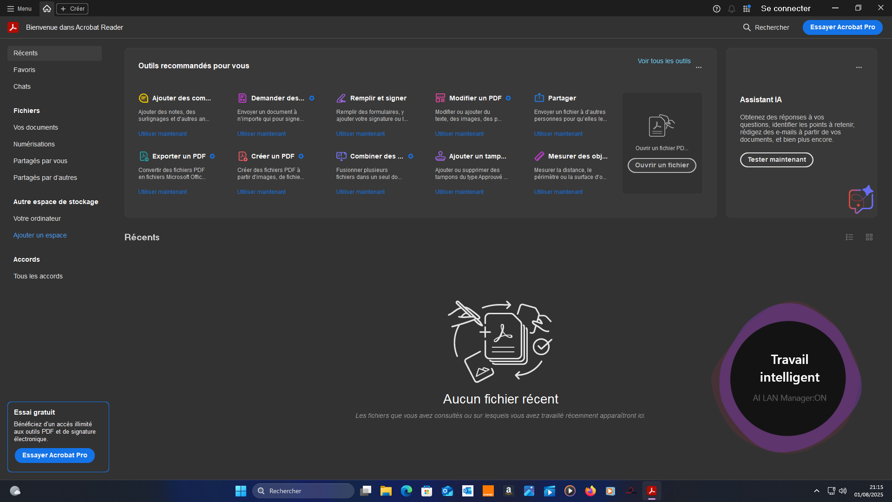Switch recent files to list view
Viewport: 892px width, 502px height.
pos(849,237)
